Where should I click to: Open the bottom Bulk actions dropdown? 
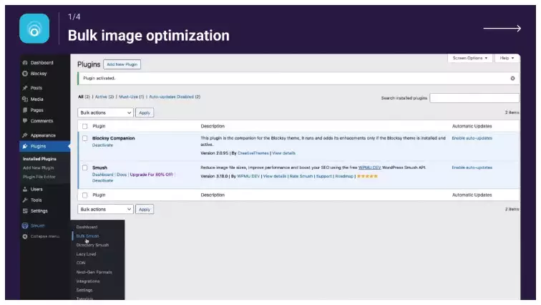pos(105,210)
